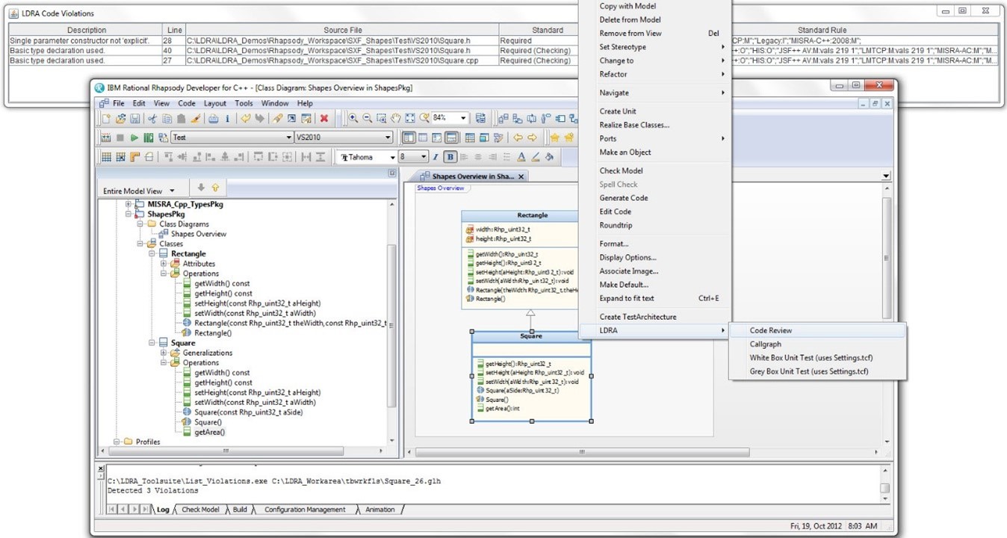
Task: Click the Open project folder icon
Action: point(120,118)
